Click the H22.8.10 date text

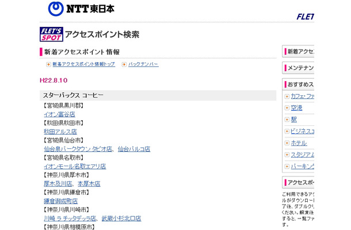(54, 80)
